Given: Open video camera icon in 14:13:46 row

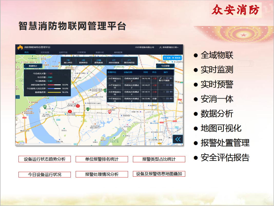Looking at the screenshot, I should pos(171,98).
